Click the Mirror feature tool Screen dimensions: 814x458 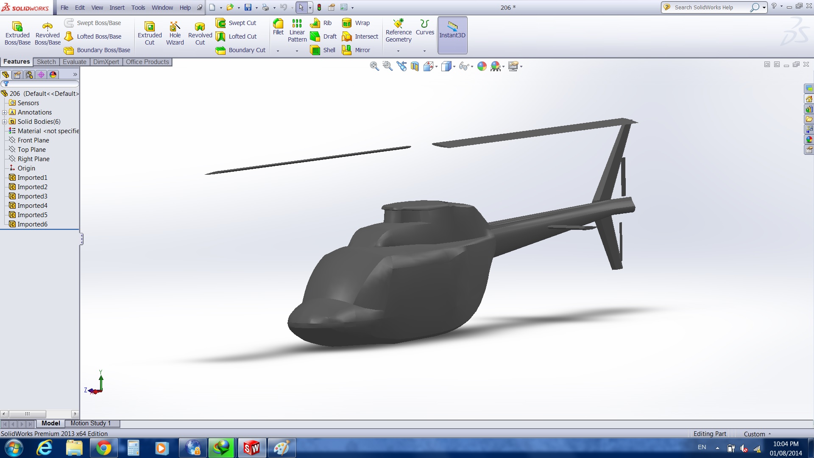click(357, 50)
